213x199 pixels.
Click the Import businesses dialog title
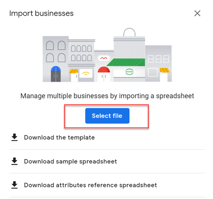click(x=42, y=13)
